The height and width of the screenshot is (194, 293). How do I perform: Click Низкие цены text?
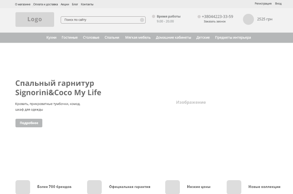tap(199, 187)
